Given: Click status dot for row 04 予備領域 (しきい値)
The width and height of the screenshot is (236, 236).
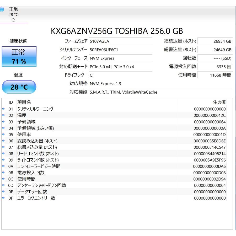Looking at the screenshot, I should click(x=3, y=128).
